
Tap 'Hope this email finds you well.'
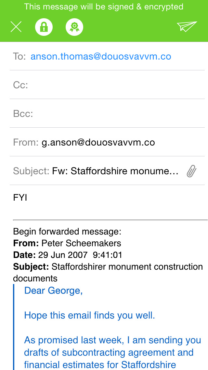[90, 315]
